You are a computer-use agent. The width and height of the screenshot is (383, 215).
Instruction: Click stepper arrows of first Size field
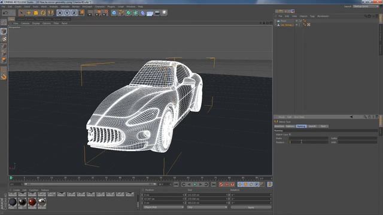pyautogui.click(x=227, y=195)
